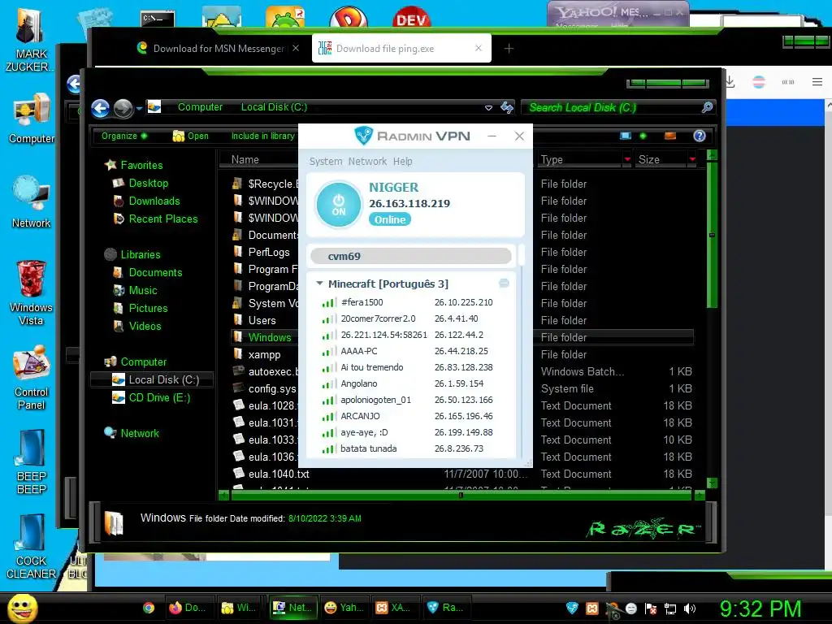Sort by the Name column header
The height and width of the screenshot is (624, 832).
click(x=245, y=160)
